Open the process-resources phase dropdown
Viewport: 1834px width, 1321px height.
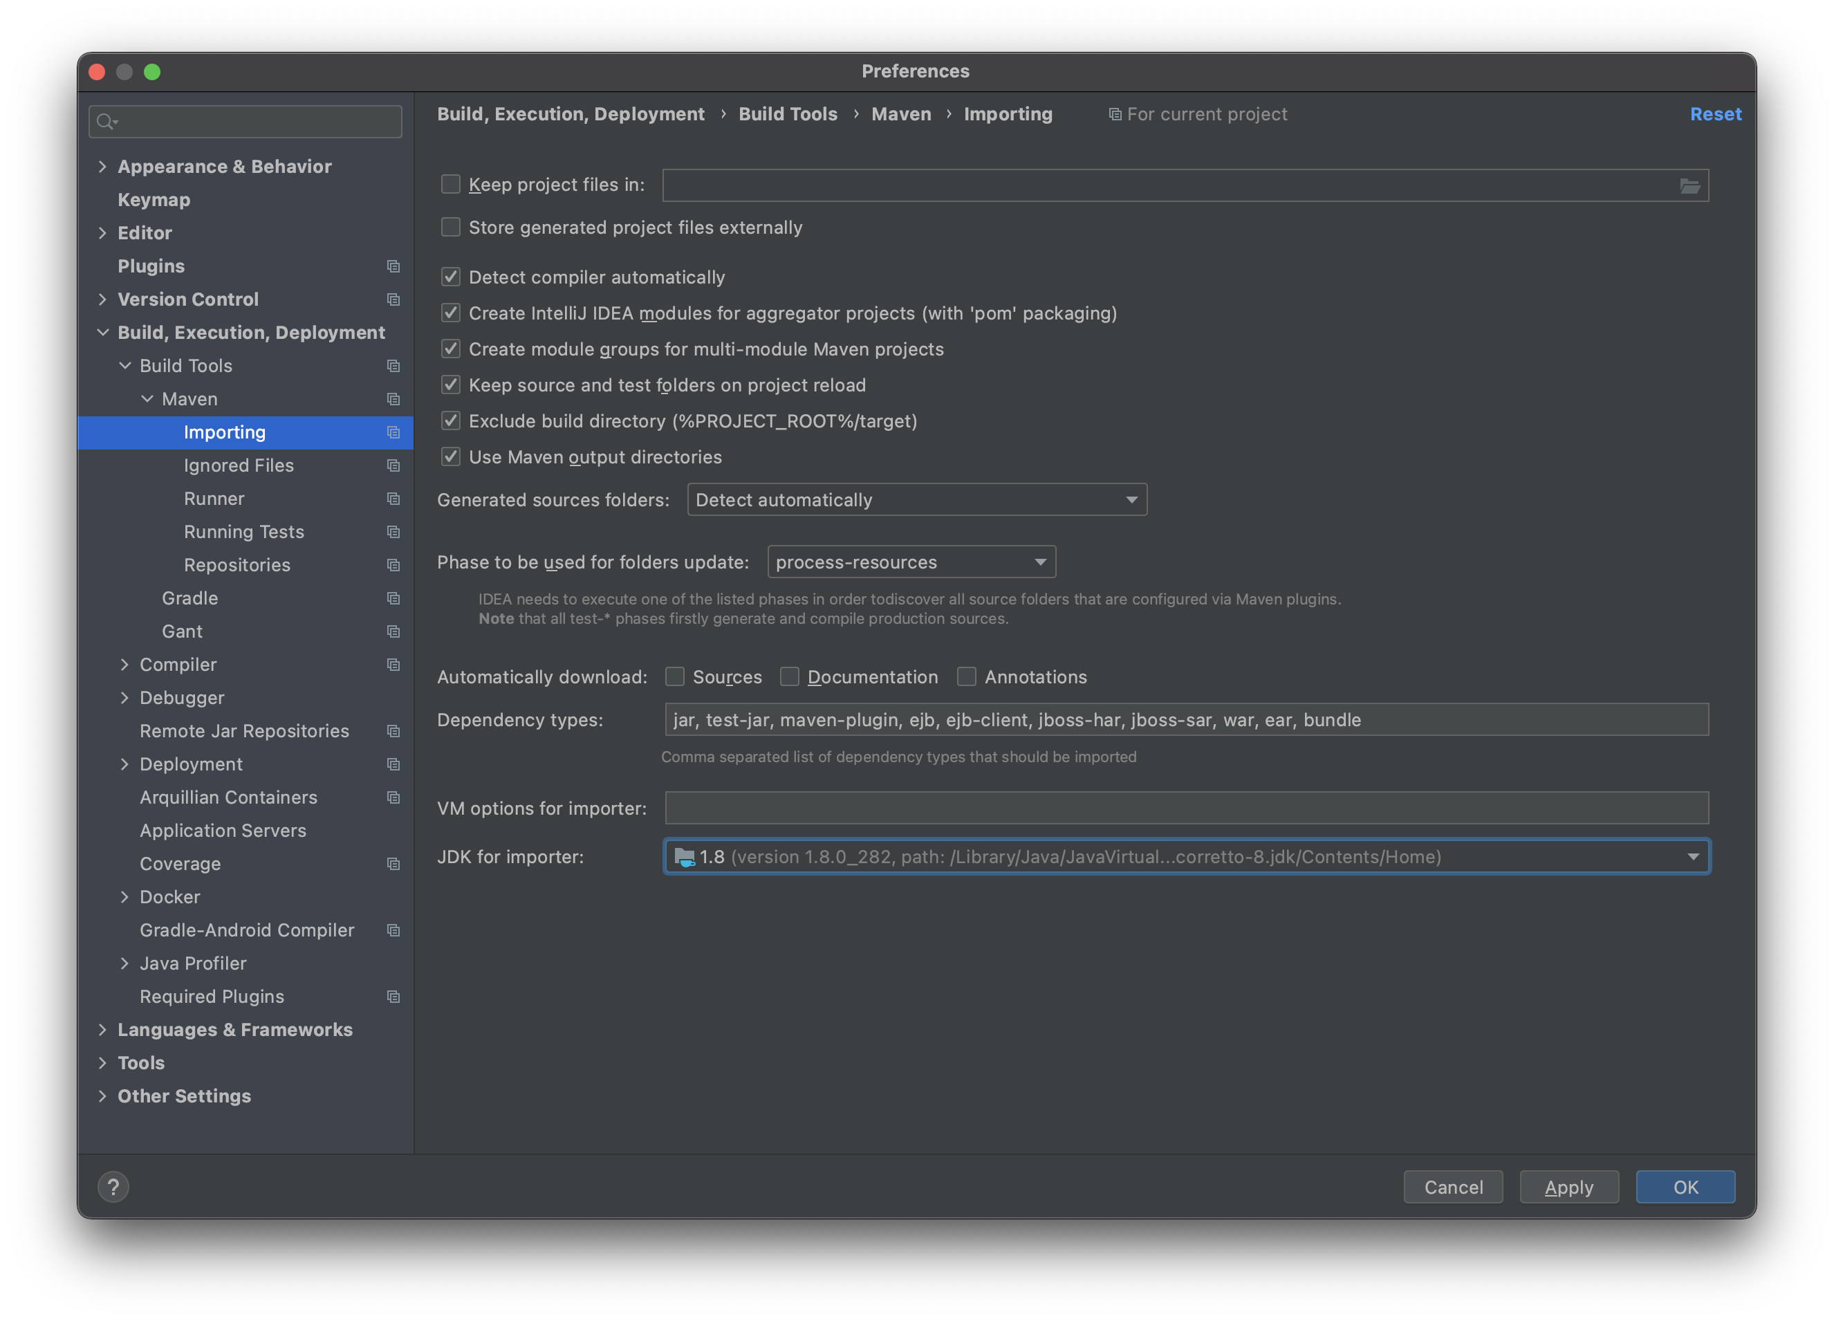tap(911, 562)
